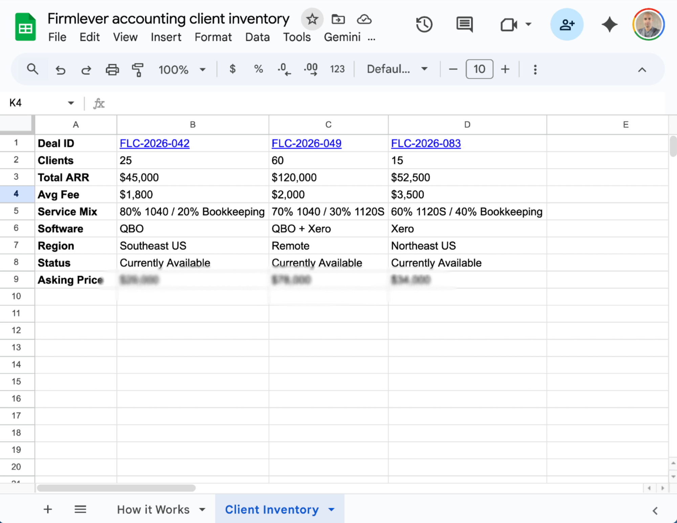
Task: Open the Format menu
Action: [213, 37]
